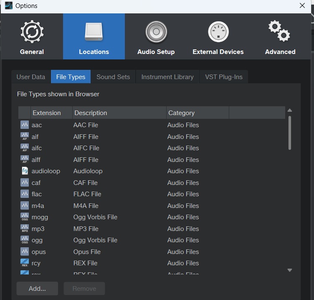The width and height of the screenshot is (314, 300).
Task: Select the Audio Setup speaker icon
Action: (x=156, y=32)
